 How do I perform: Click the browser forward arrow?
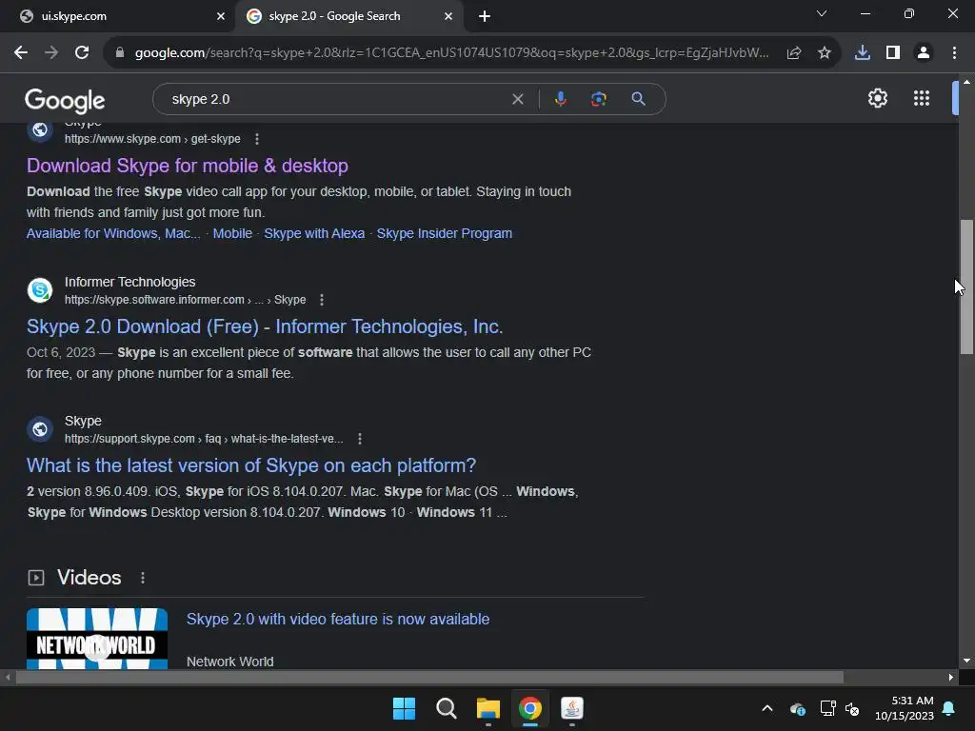pos(51,53)
